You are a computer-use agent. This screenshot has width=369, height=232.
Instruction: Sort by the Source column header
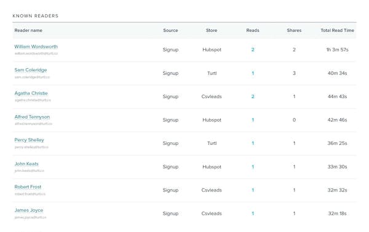coord(170,30)
